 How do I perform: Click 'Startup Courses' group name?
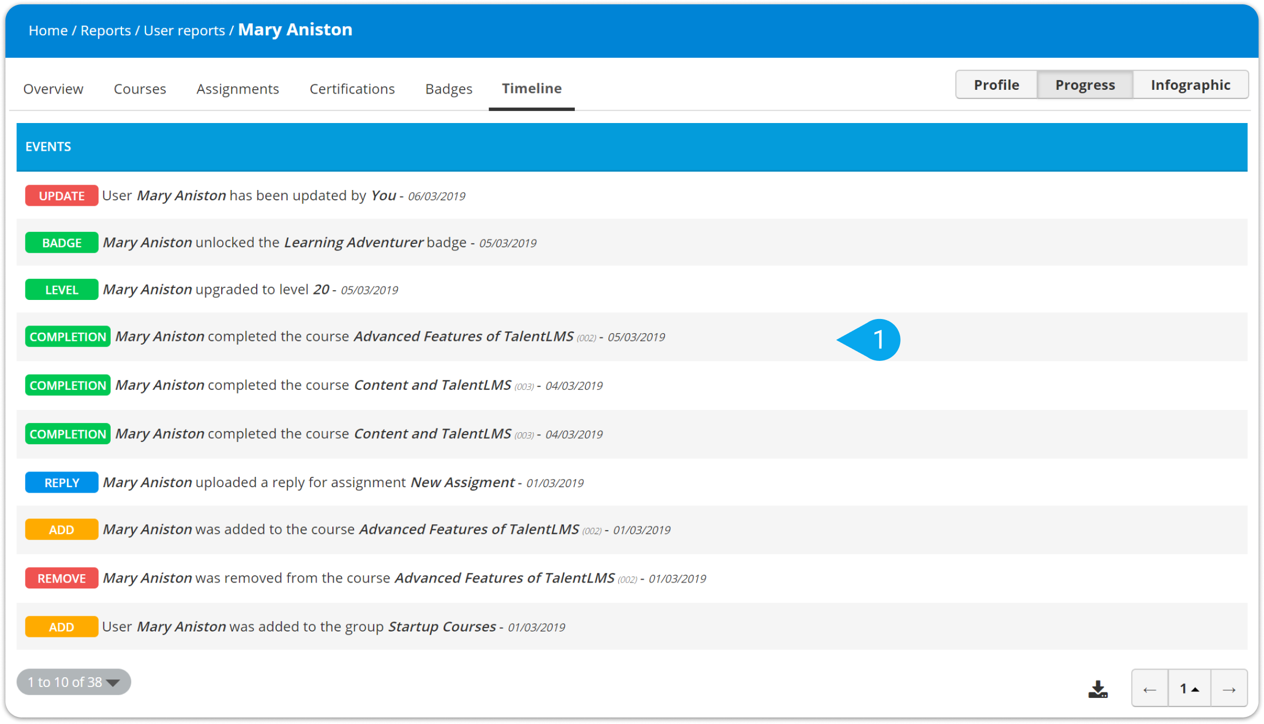point(442,627)
